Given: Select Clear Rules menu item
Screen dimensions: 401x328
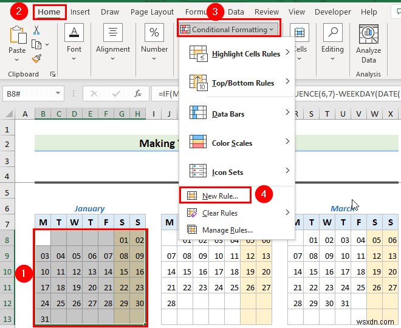Looking at the screenshot, I should point(237,213).
